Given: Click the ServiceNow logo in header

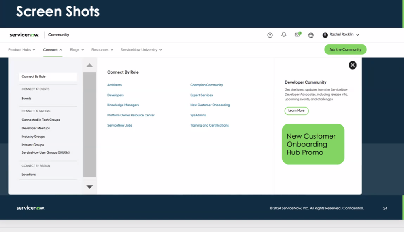Looking at the screenshot, I should [x=24, y=35].
